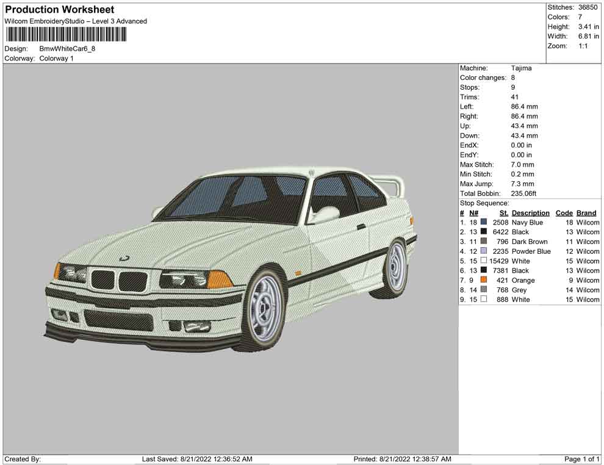Click the St. stitch count column header

pyautogui.click(x=503, y=213)
